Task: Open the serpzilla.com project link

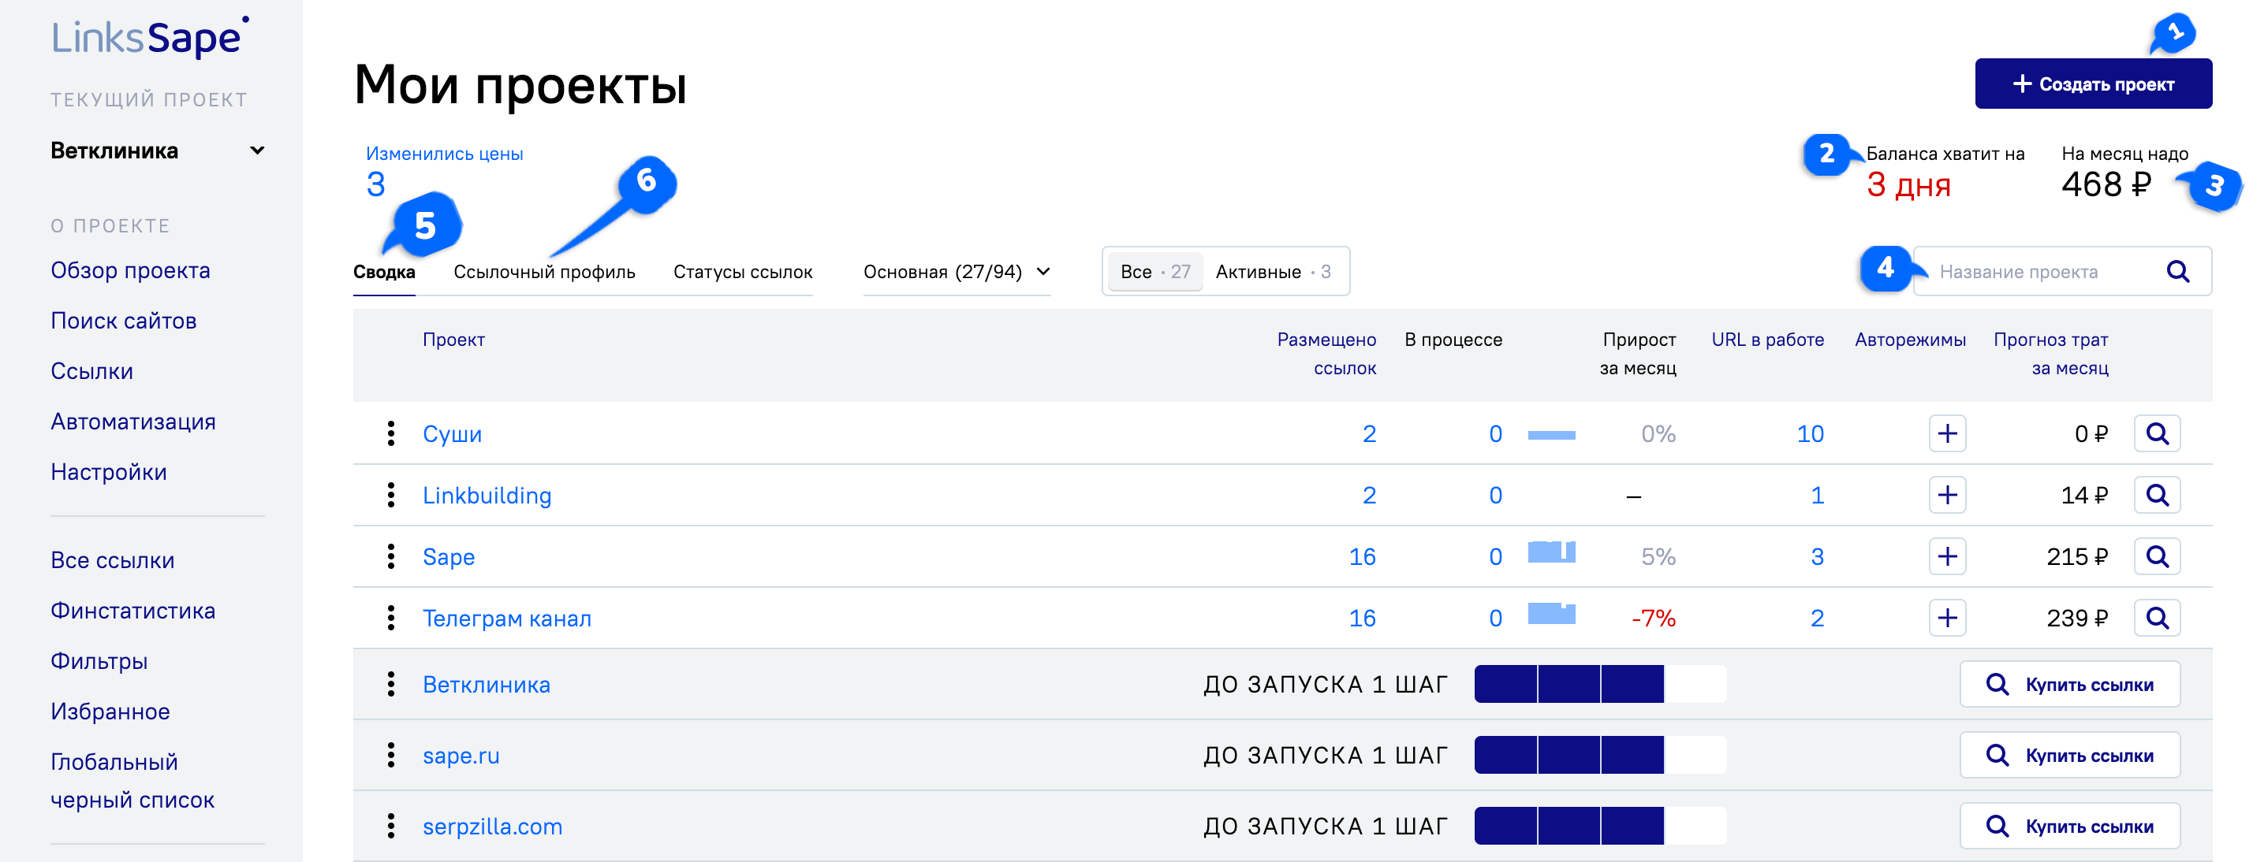Action: coord(492,827)
